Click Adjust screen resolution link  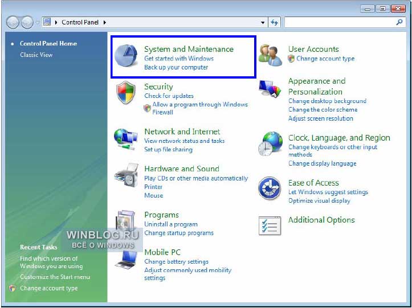pyautogui.click(x=321, y=118)
